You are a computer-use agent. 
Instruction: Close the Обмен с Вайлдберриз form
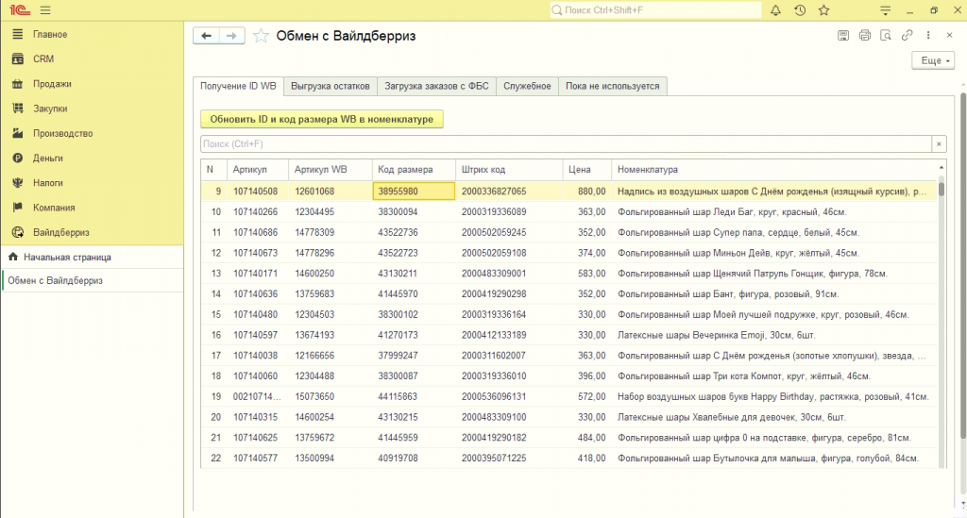point(950,36)
